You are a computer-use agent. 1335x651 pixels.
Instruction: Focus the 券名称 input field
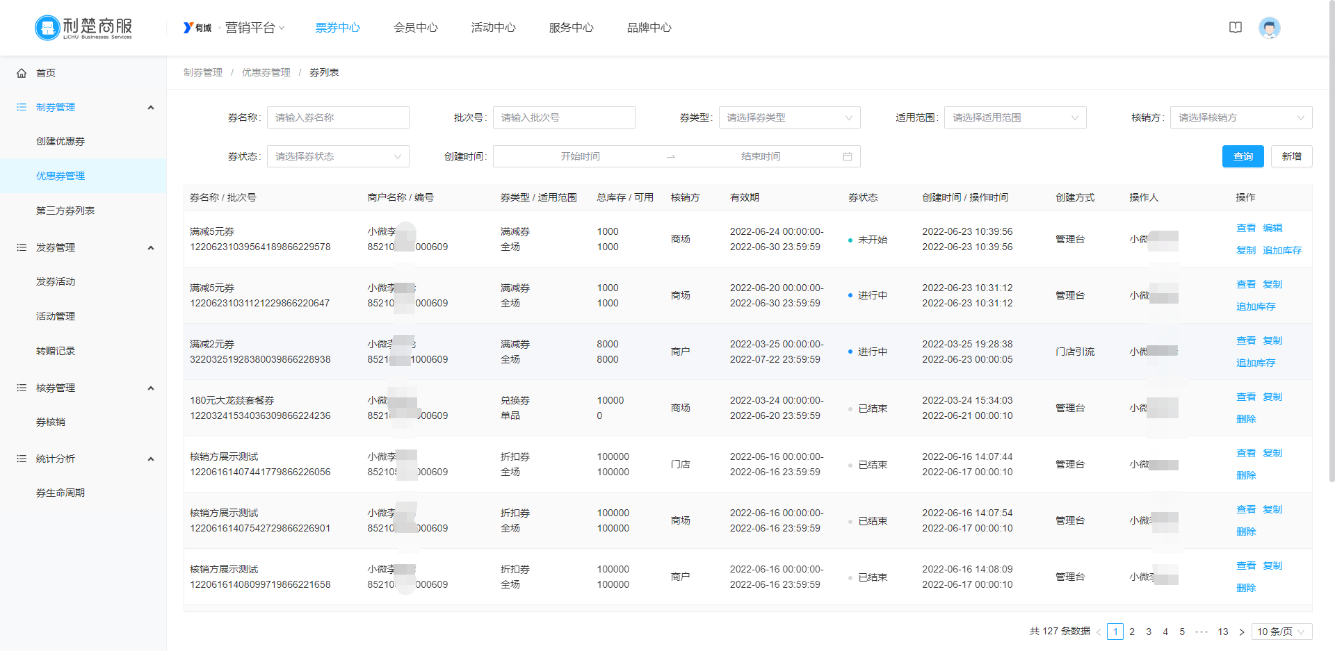pos(338,117)
